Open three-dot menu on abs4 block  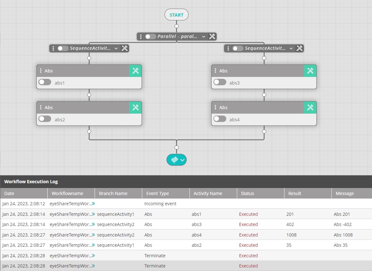pyautogui.click(x=215, y=107)
